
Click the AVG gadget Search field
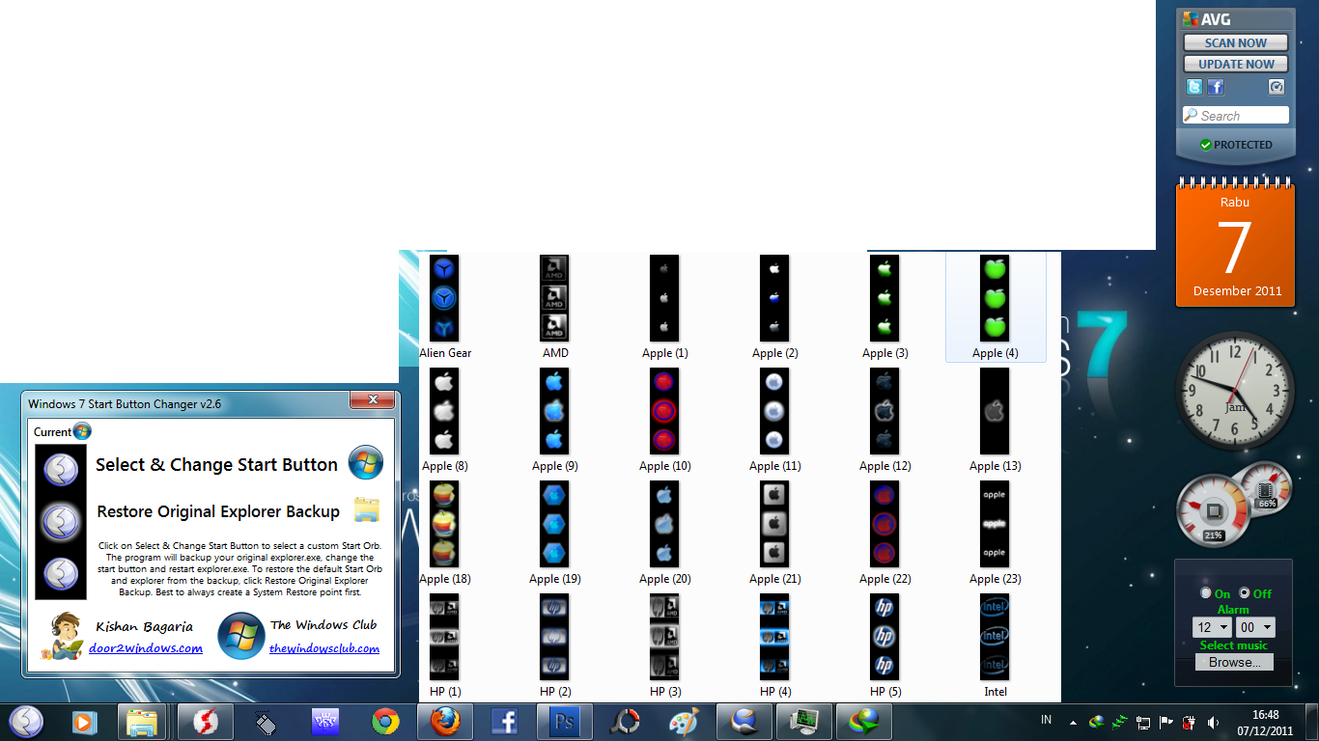1236,116
